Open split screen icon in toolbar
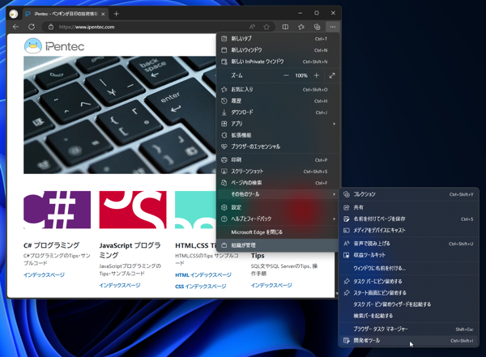The width and height of the screenshot is (486, 357). pos(285,27)
